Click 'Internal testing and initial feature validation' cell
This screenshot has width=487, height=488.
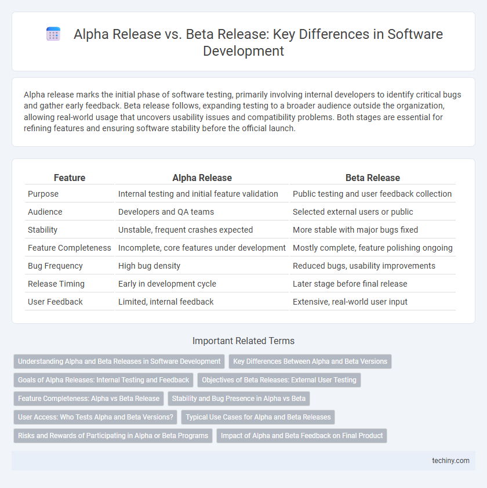tap(202, 194)
